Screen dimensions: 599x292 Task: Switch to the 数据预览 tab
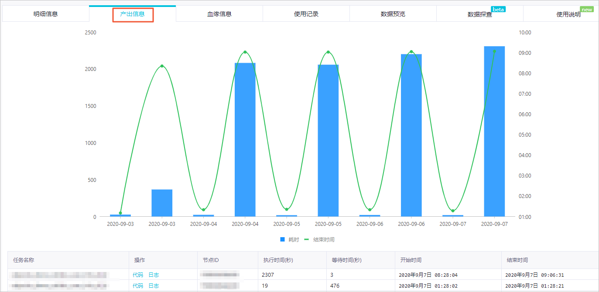pyautogui.click(x=393, y=14)
